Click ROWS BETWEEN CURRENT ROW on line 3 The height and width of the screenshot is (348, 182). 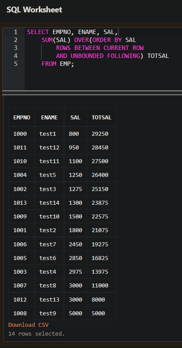pos(100,48)
